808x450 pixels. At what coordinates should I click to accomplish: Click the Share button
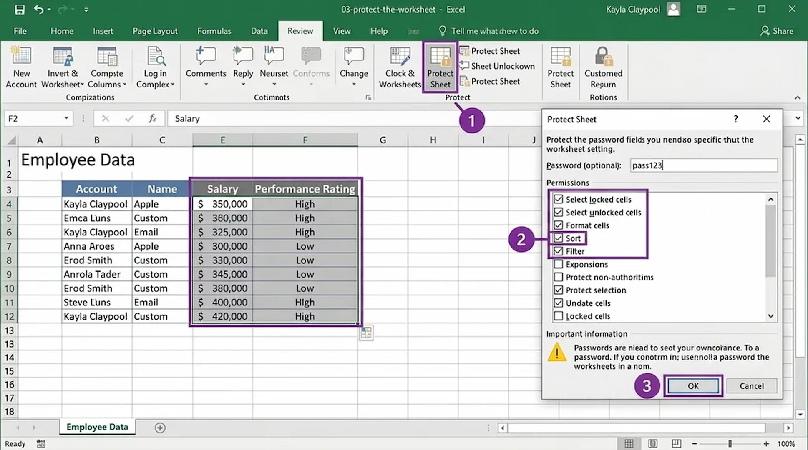[777, 31]
